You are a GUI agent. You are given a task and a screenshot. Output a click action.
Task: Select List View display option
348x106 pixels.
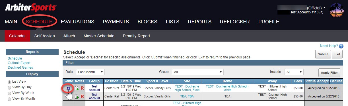[10, 82]
